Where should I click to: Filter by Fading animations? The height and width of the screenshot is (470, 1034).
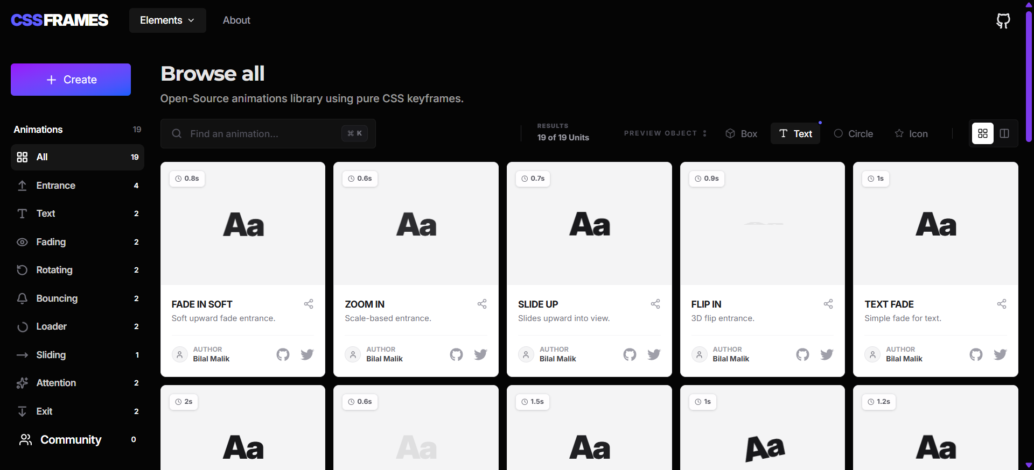pyautogui.click(x=78, y=242)
